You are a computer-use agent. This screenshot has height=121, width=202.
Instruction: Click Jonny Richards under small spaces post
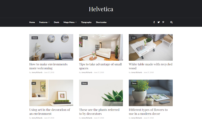tap(87, 72)
